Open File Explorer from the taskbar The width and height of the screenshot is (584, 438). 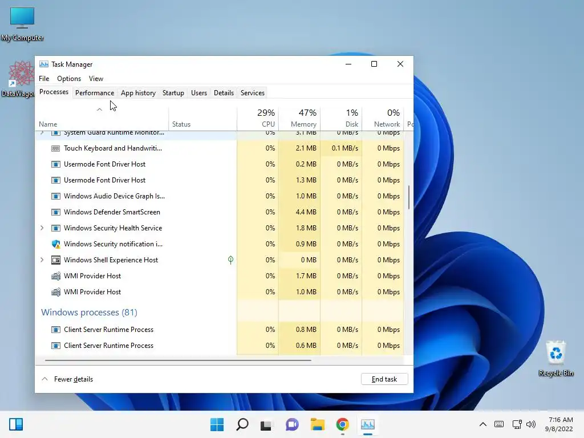[x=317, y=424]
